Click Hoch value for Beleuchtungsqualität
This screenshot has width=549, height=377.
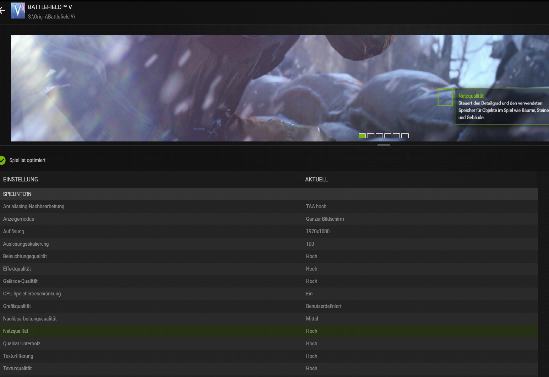coord(312,256)
